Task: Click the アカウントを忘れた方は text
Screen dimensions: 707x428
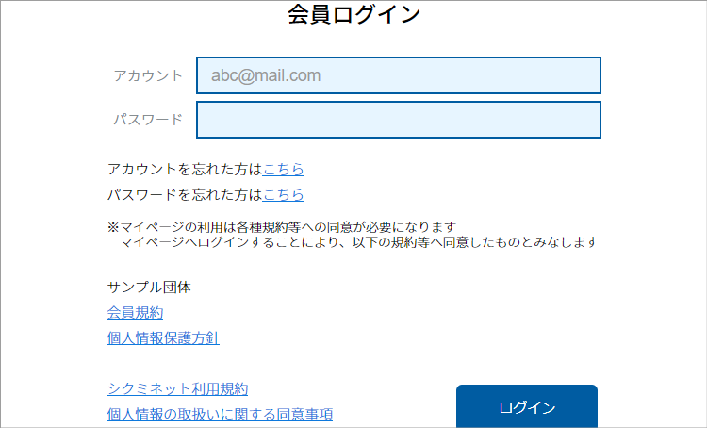Action: click(185, 170)
